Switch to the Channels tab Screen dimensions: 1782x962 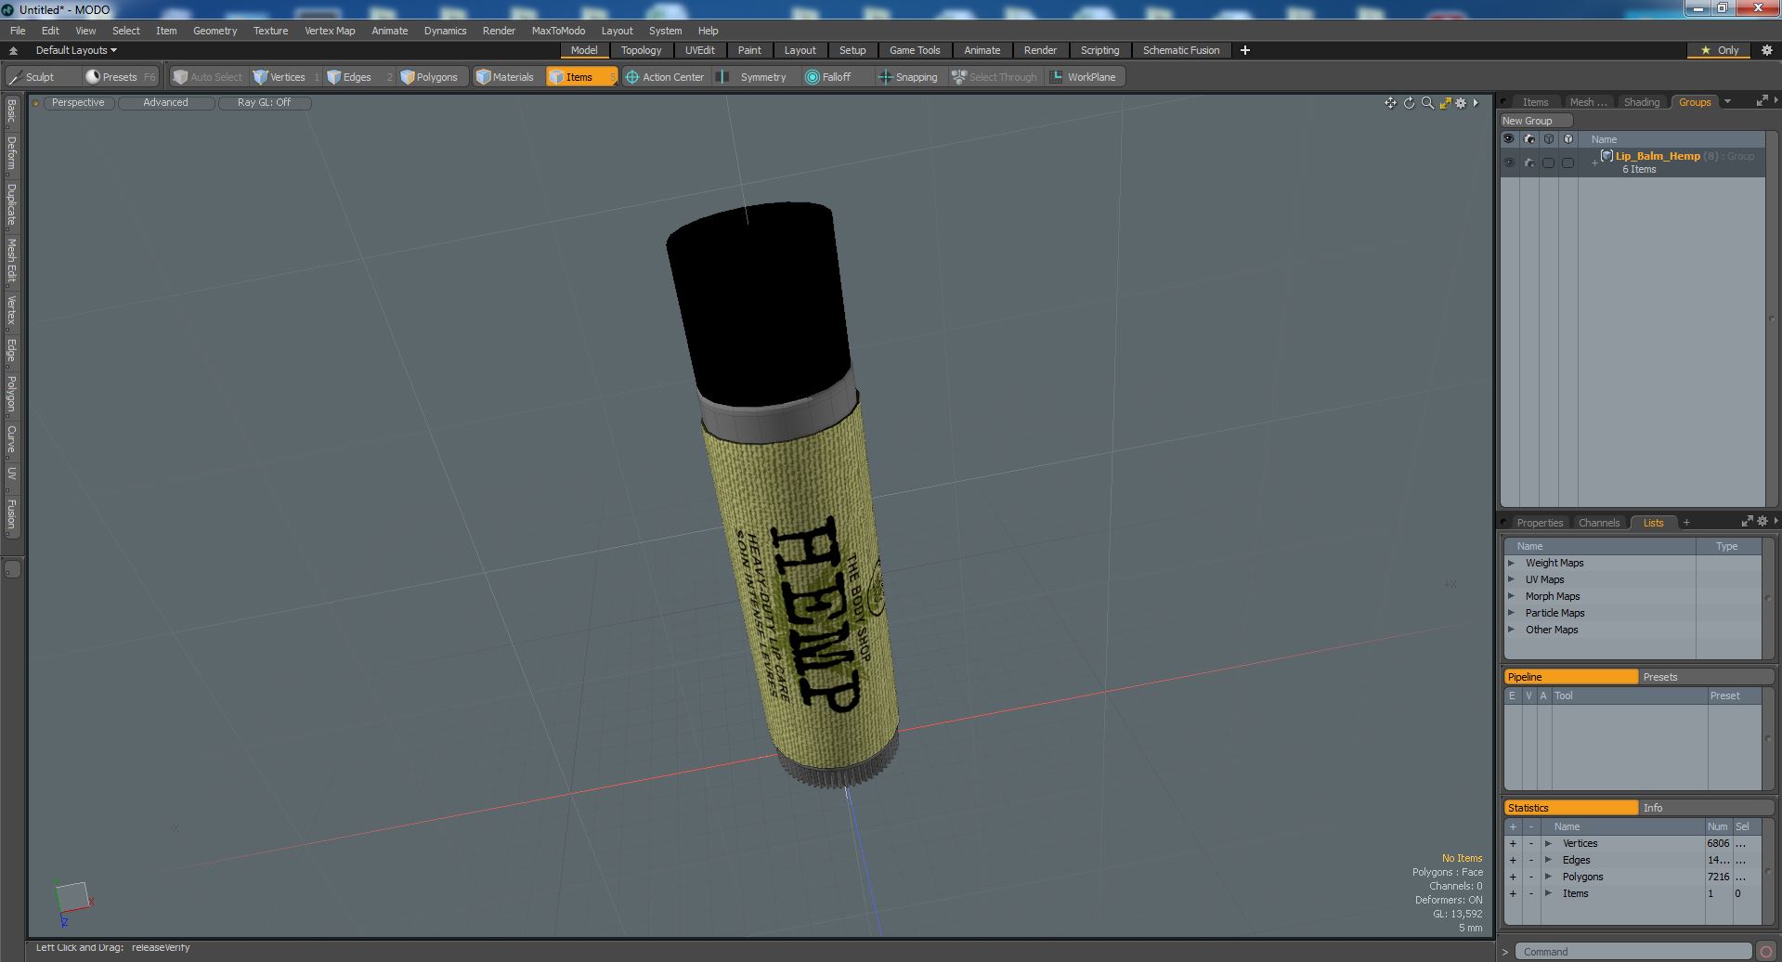(x=1598, y=523)
